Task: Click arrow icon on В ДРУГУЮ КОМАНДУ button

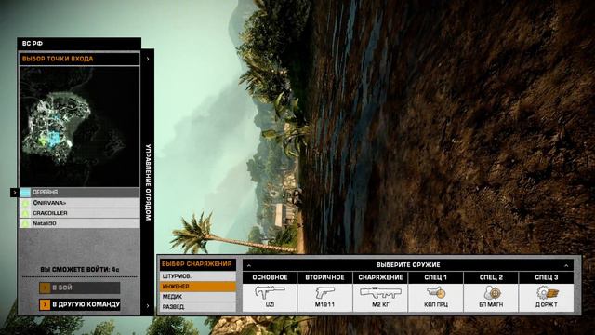Action: pyautogui.click(x=45, y=304)
